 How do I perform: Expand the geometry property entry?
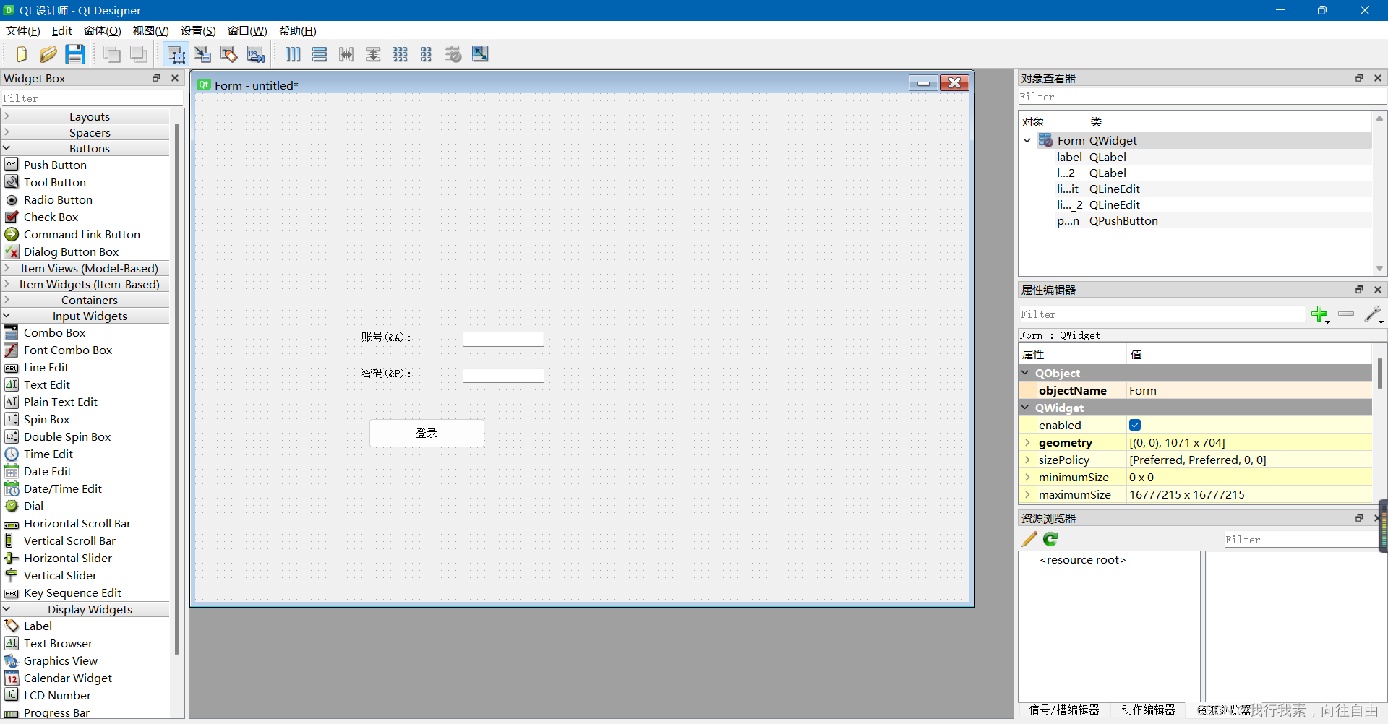1028,442
